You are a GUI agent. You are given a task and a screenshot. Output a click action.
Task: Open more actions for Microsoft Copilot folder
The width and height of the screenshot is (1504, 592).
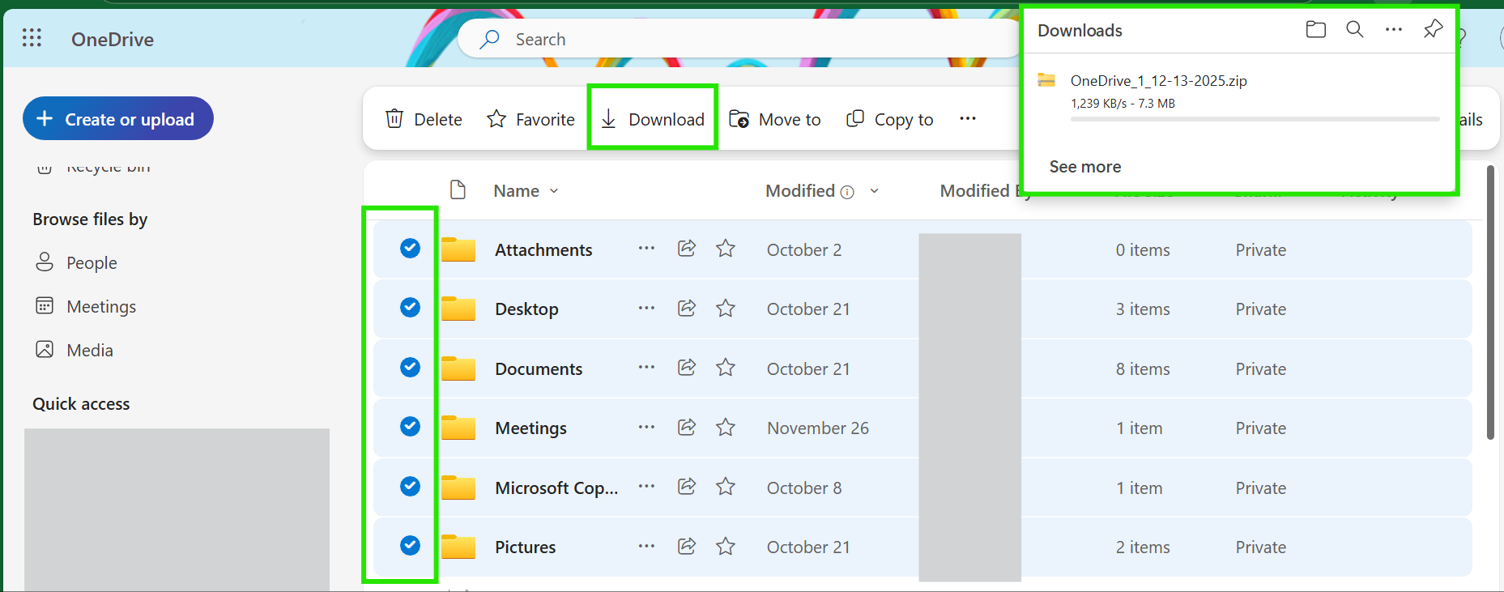pyautogui.click(x=646, y=486)
